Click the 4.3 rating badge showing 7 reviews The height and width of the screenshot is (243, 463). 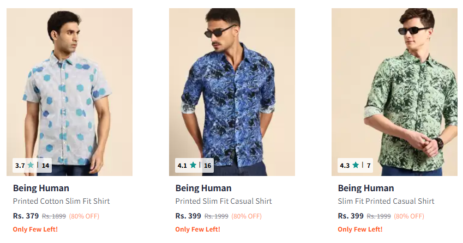(355, 165)
